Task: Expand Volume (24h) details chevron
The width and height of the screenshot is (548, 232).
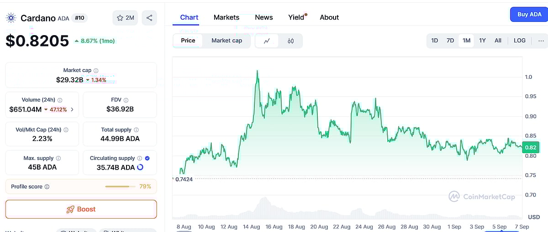Action: point(72,110)
